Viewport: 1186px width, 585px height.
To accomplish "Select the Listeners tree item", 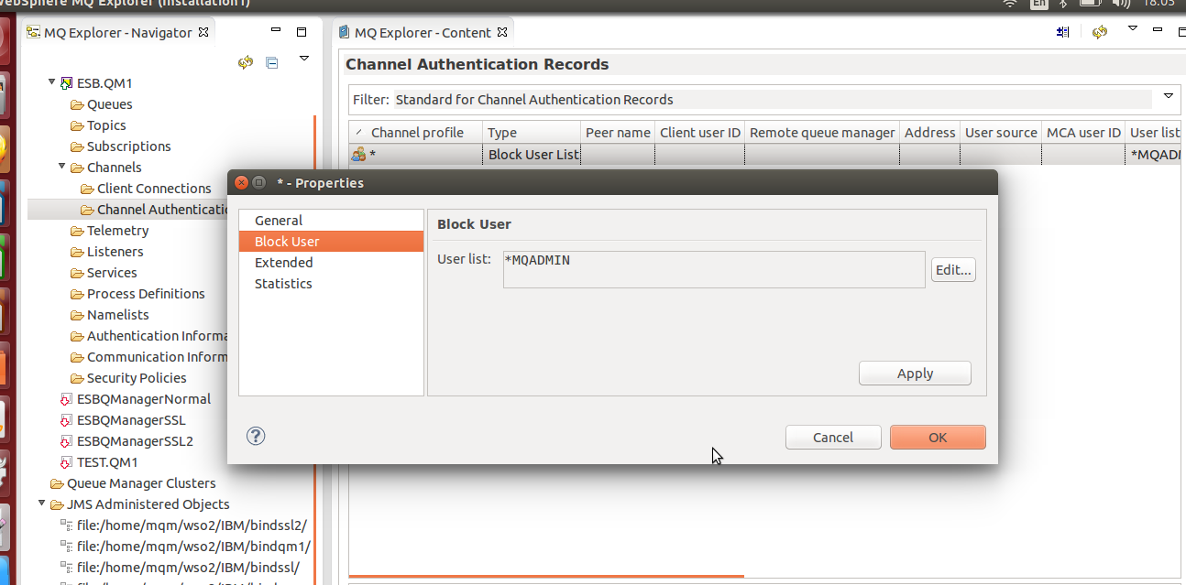I will pyautogui.click(x=115, y=252).
